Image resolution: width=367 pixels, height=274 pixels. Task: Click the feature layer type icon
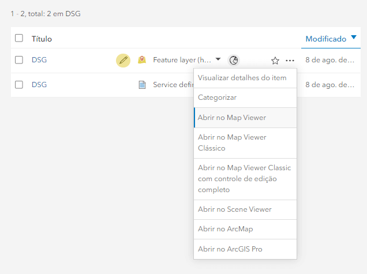click(142, 60)
